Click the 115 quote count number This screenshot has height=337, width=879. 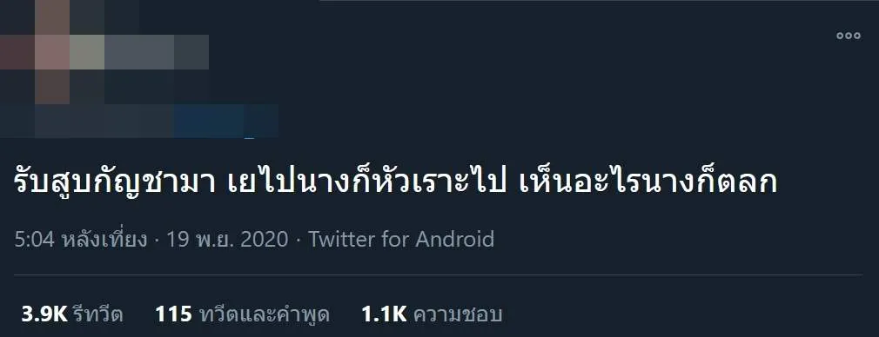(x=174, y=314)
